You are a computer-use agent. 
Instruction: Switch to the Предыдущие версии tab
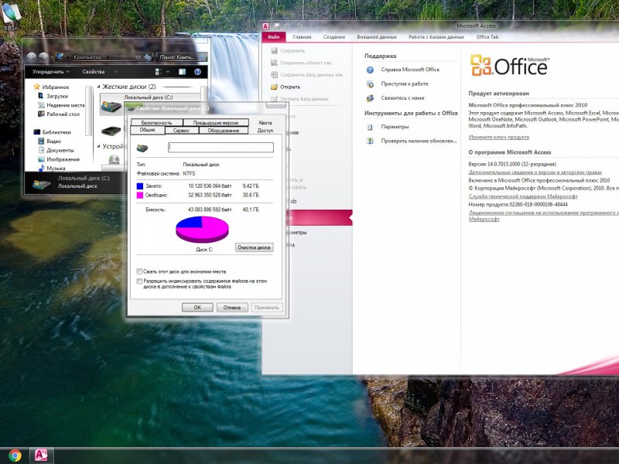pos(216,123)
